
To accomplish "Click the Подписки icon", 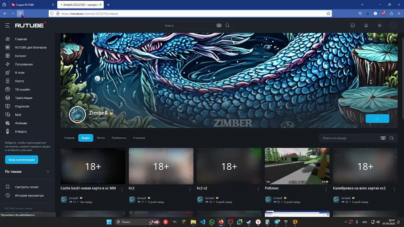I will (8, 106).
